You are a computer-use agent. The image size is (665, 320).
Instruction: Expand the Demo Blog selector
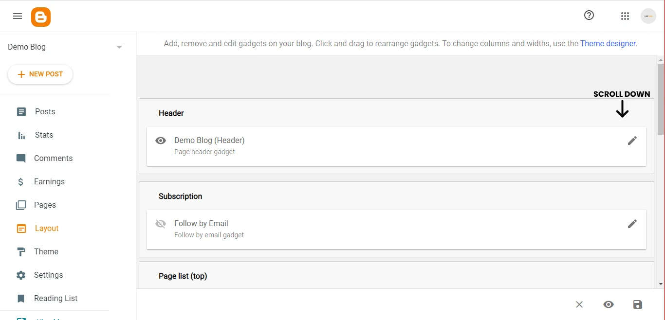119,47
